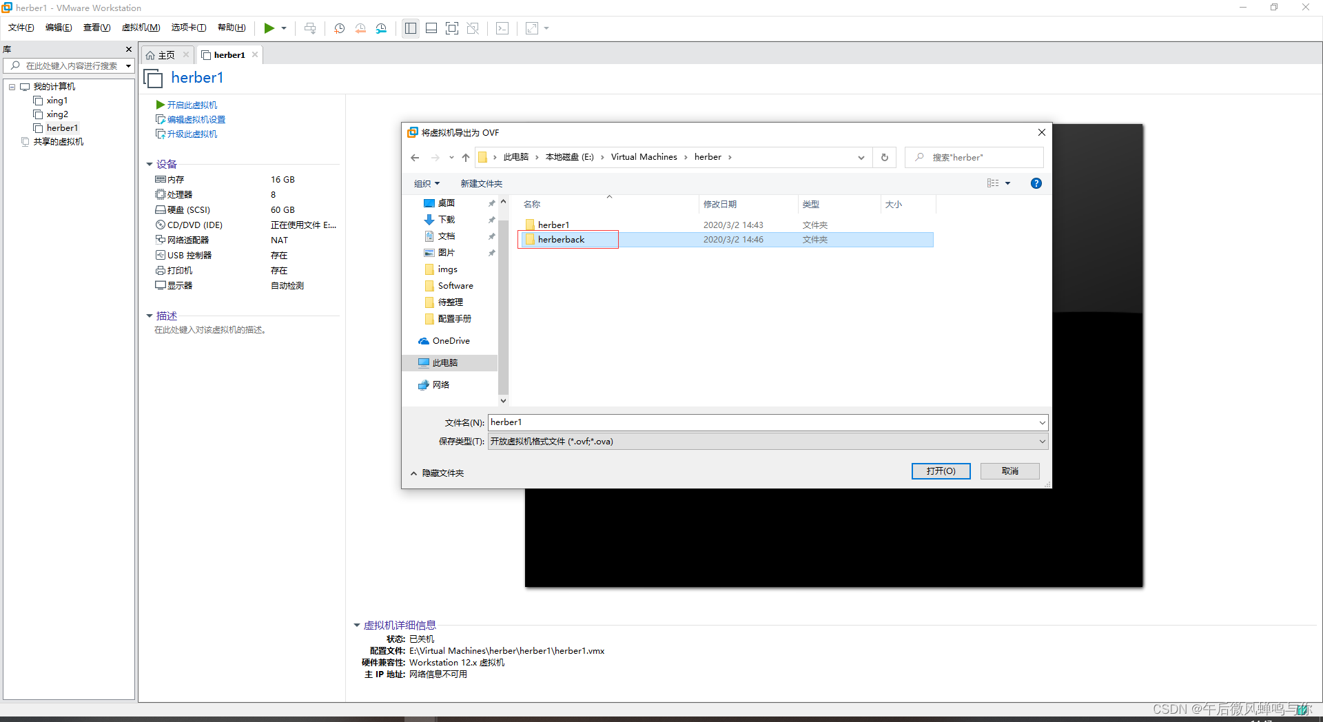Open the view options dropdown in dialog
The height and width of the screenshot is (722, 1323).
tap(1007, 183)
